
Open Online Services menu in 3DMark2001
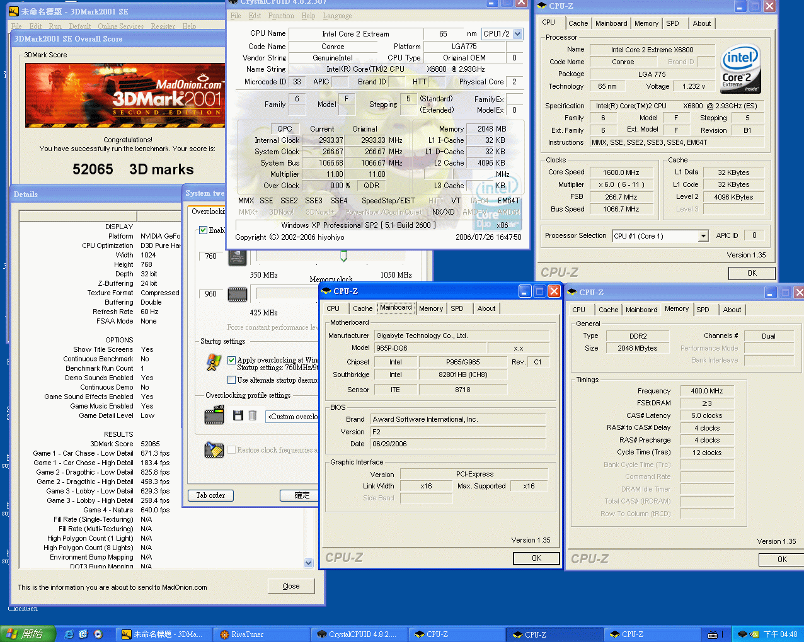[x=120, y=26]
